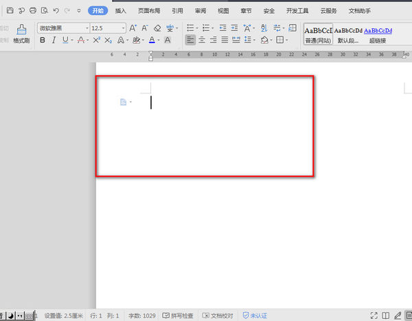This screenshot has width=412, height=321.
Task: Open the 云服务 tab
Action: [x=328, y=11]
